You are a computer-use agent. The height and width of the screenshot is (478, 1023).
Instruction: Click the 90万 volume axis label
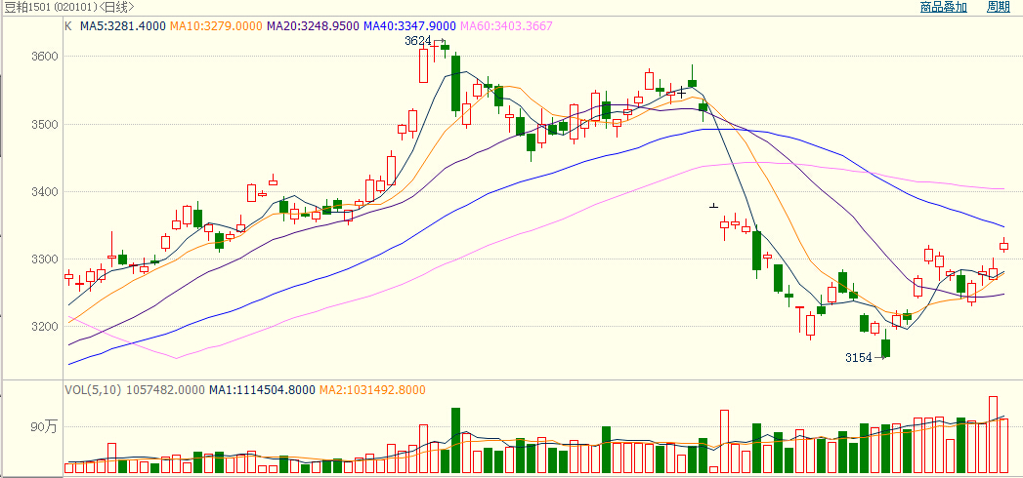coord(44,427)
